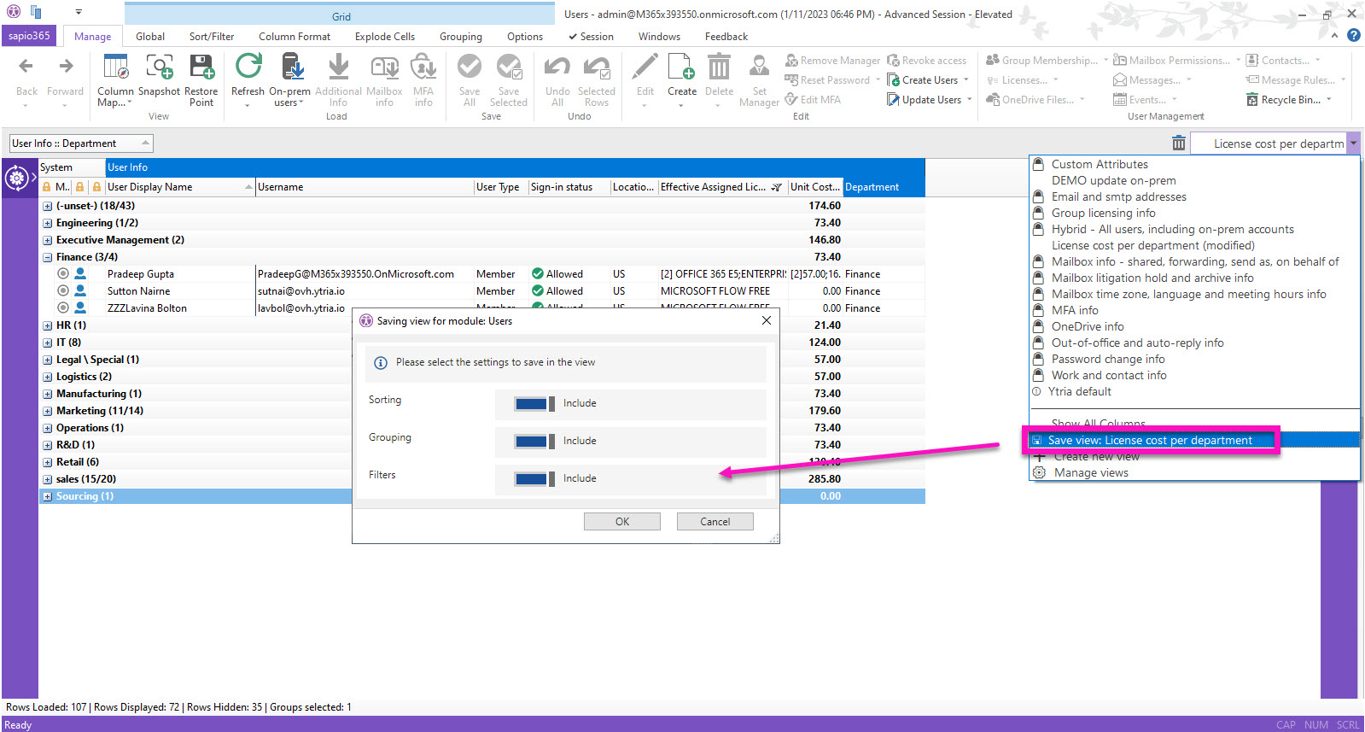Expand the sales group
1365x732 pixels.
(48, 479)
